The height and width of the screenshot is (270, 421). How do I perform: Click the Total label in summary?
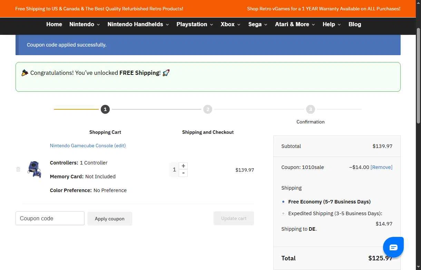288,258
